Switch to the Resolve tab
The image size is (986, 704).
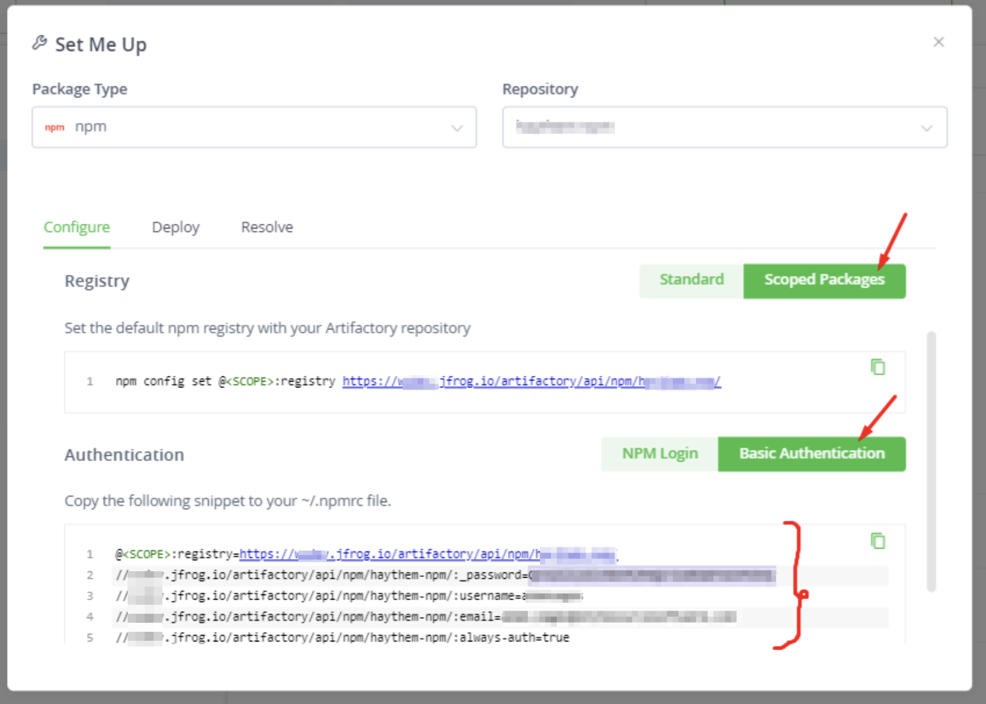267,227
